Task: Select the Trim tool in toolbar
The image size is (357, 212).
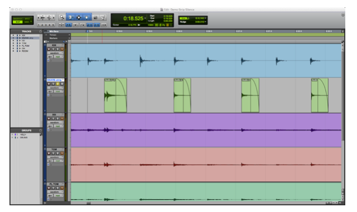Action: [70, 17]
